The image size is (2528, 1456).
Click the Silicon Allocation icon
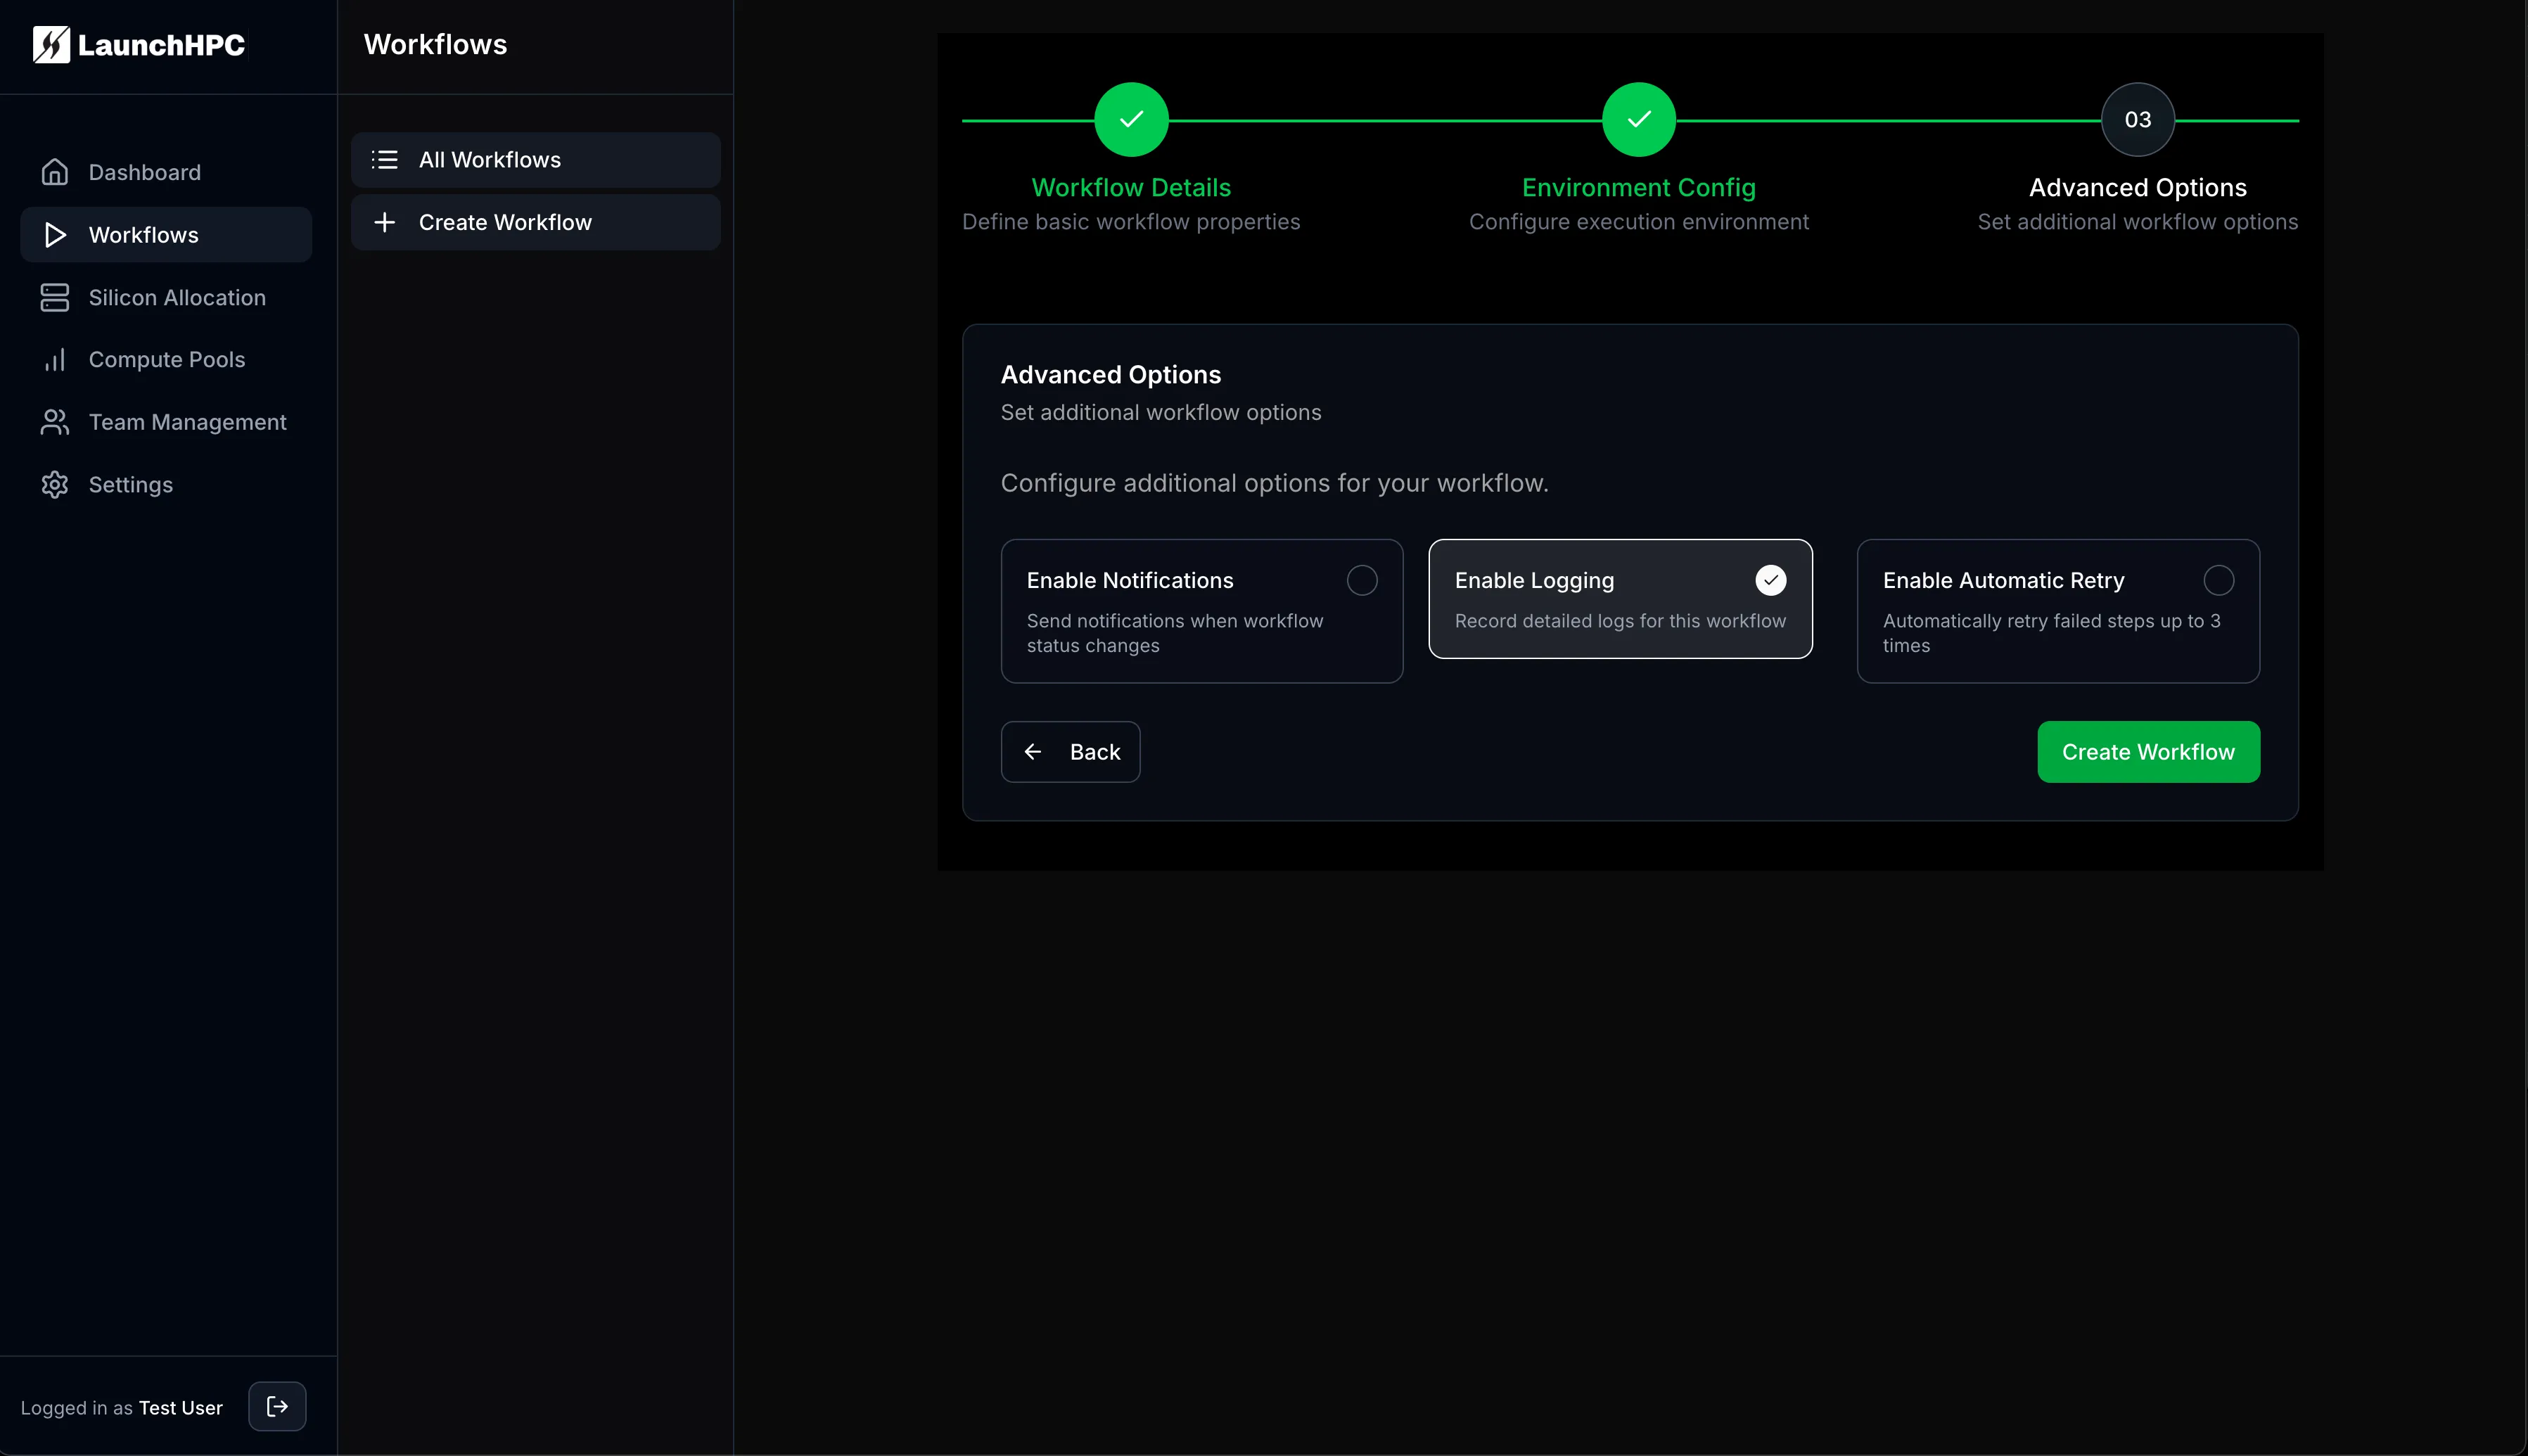(x=54, y=297)
